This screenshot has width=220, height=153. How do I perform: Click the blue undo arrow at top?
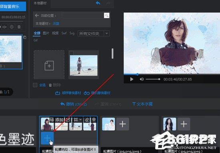pyautogui.click(x=98, y=3)
